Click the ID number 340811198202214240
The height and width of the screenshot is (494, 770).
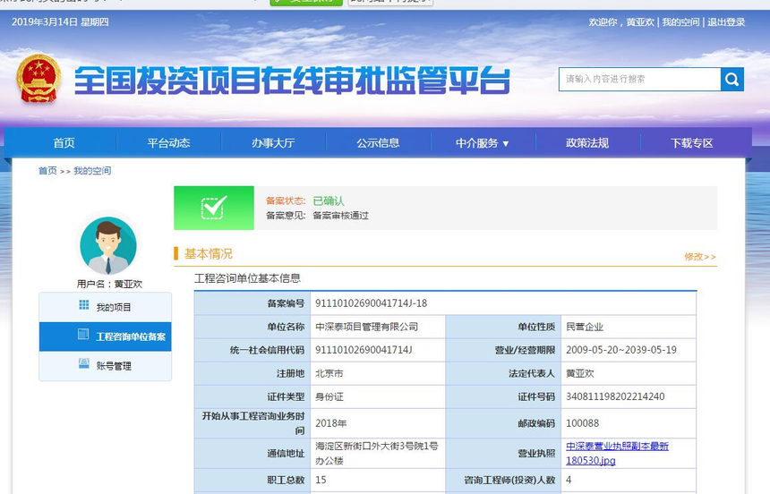615,396
